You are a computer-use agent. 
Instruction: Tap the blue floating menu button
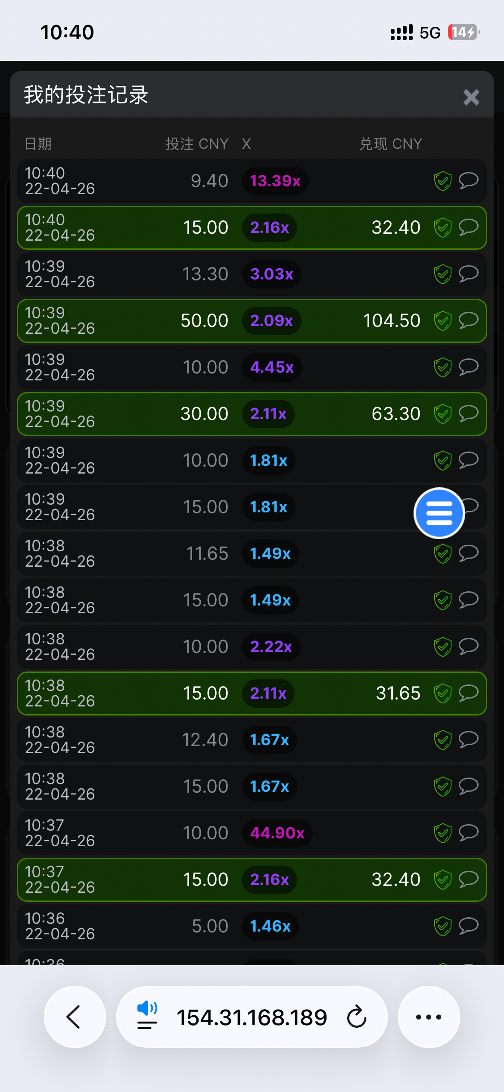(x=439, y=513)
